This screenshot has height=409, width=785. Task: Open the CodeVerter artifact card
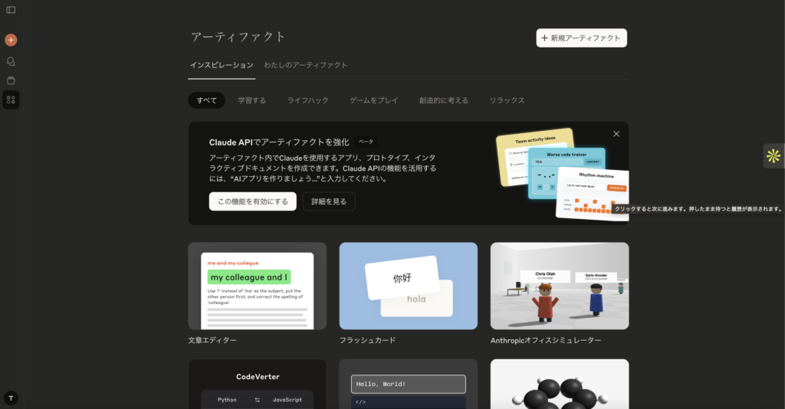point(257,384)
